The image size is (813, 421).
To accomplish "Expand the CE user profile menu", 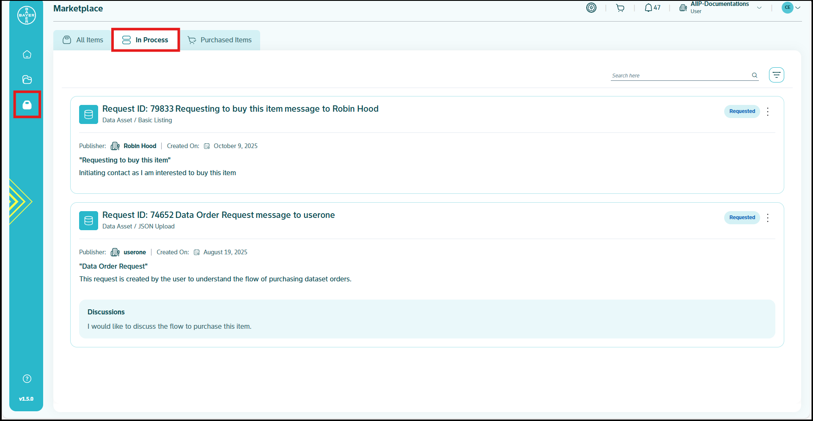I will pos(791,8).
